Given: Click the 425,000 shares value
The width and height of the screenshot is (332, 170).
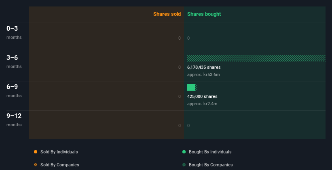Looking at the screenshot, I should click(202, 96).
